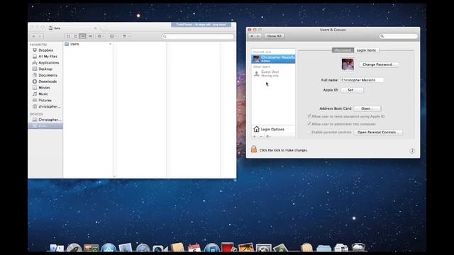Switch to the Password tab
This screenshot has width=454, height=255.
343,50
